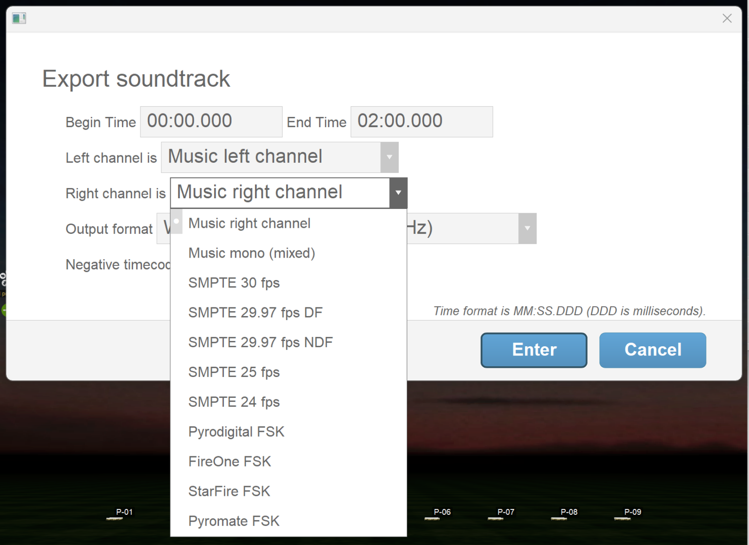This screenshot has height=545, width=749.
Task: Open the Output format dropdown
Action: click(527, 228)
